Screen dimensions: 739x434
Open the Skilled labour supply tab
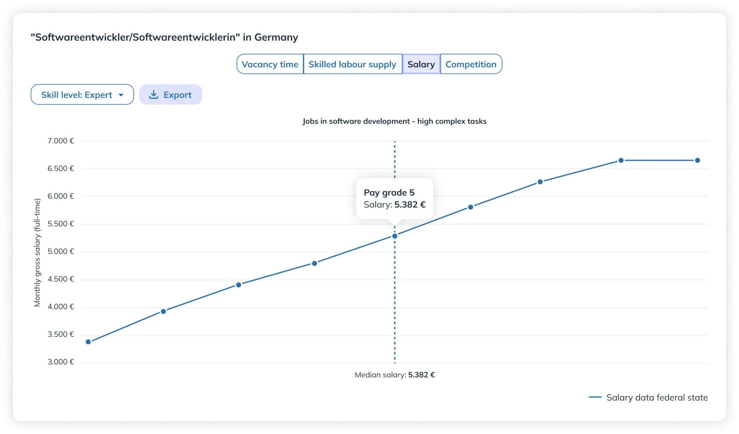click(x=352, y=64)
